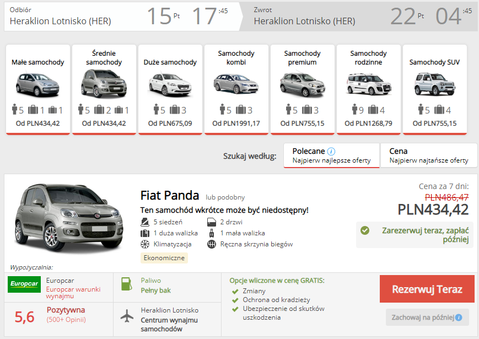Click the Europcar logo
Viewport: 479px width, 339px height.
coord(24,284)
